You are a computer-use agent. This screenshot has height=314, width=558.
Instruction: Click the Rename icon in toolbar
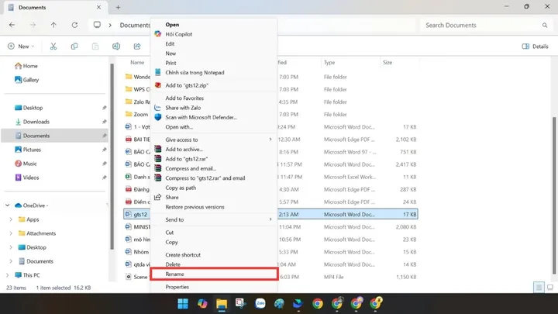(116, 47)
